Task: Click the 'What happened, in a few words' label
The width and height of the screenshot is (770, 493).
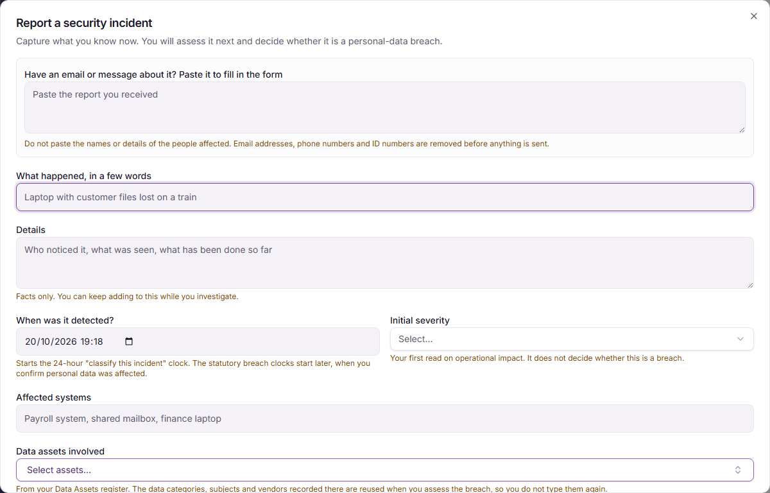Action: pyautogui.click(x=83, y=176)
